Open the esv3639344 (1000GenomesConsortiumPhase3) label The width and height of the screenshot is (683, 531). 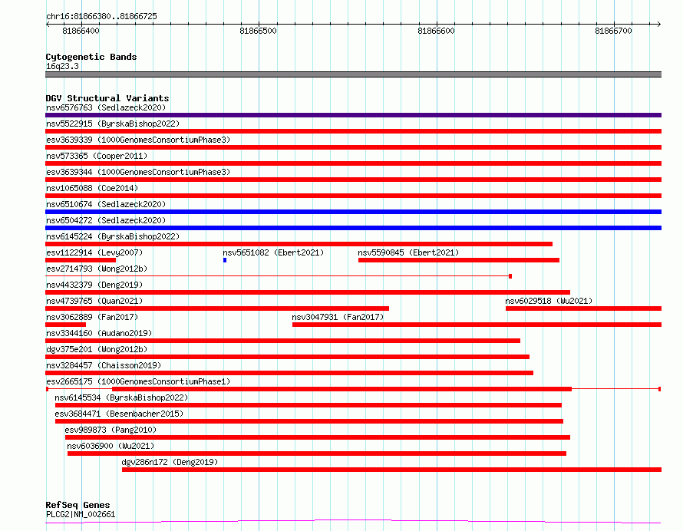[x=138, y=172]
